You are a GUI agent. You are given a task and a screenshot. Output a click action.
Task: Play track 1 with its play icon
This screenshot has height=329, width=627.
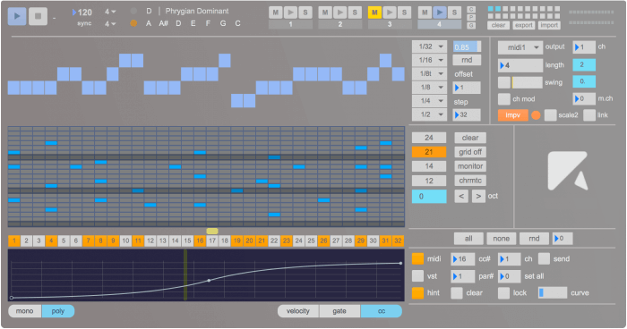(291, 13)
